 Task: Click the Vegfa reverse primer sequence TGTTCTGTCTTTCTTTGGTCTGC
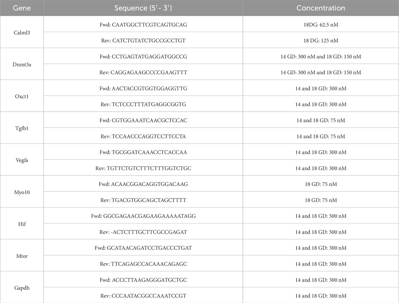[143, 168]
